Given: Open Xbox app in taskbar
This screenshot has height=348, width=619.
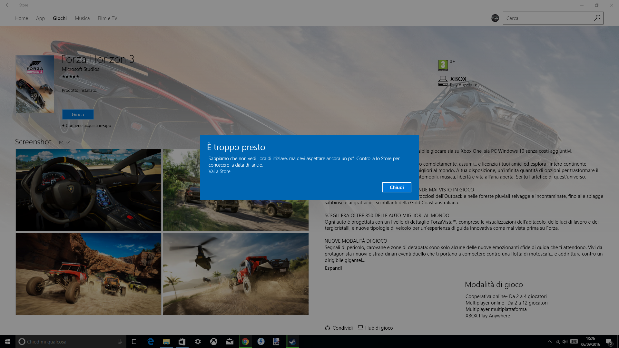Looking at the screenshot, I should [x=213, y=342].
